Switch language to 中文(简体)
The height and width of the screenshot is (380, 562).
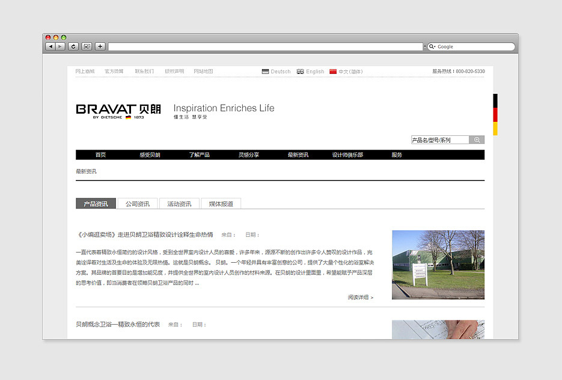[350, 72]
